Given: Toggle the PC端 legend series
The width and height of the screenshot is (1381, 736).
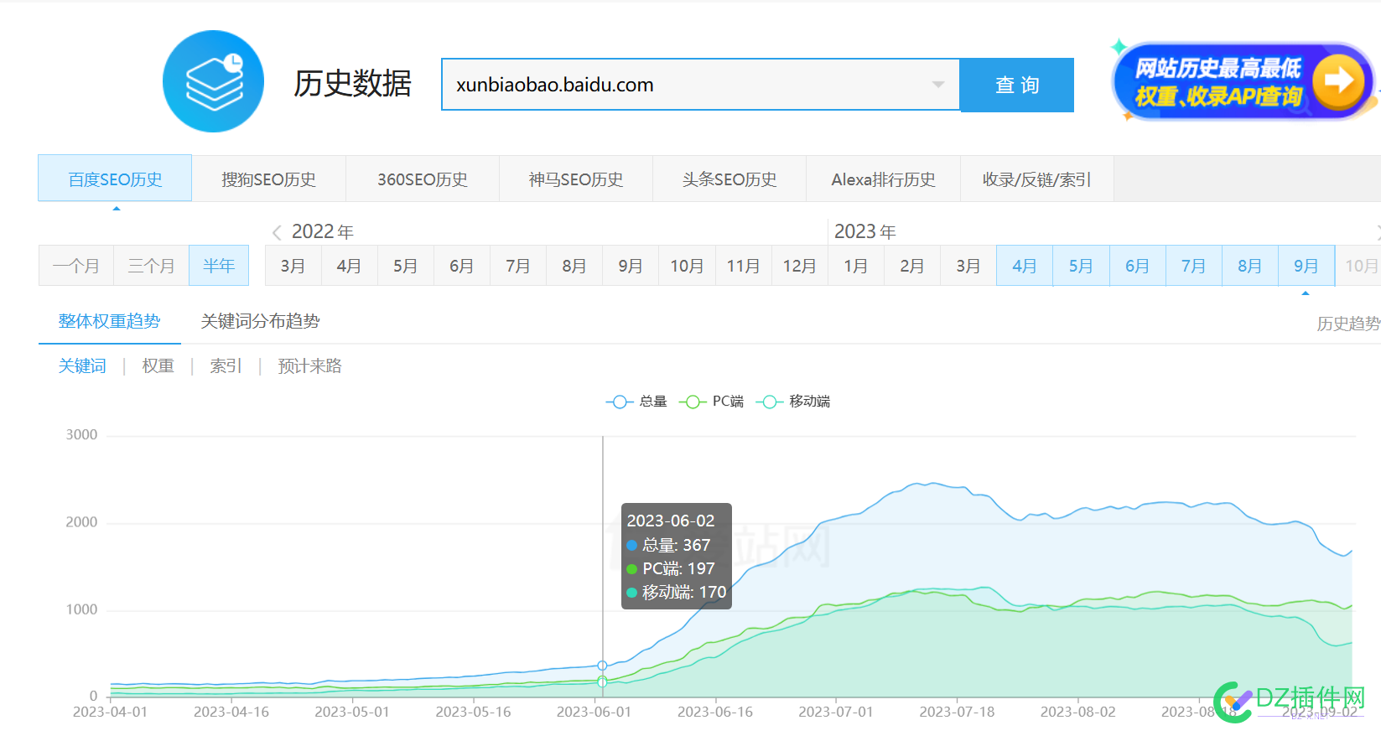Looking at the screenshot, I should [711, 402].
